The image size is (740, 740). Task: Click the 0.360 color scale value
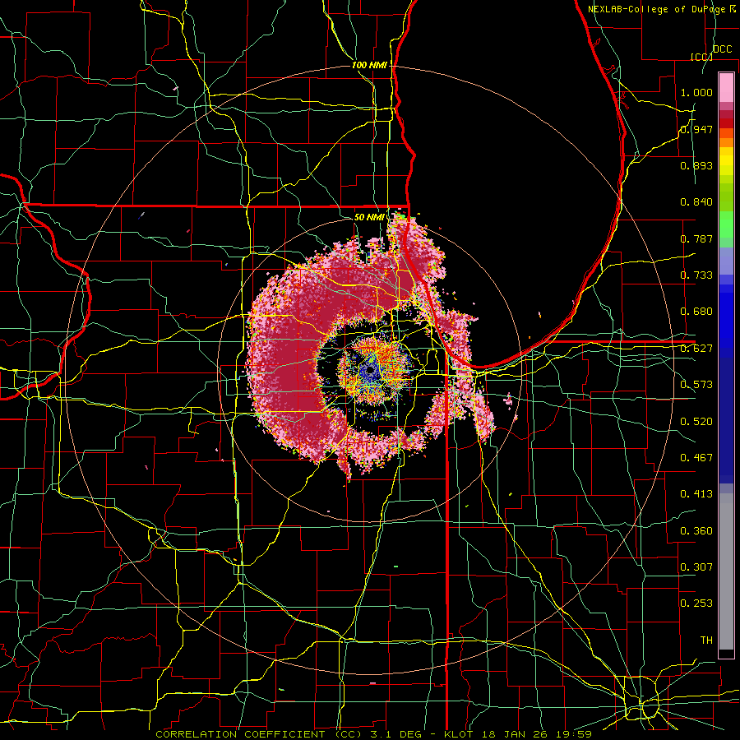coord(696,531)
